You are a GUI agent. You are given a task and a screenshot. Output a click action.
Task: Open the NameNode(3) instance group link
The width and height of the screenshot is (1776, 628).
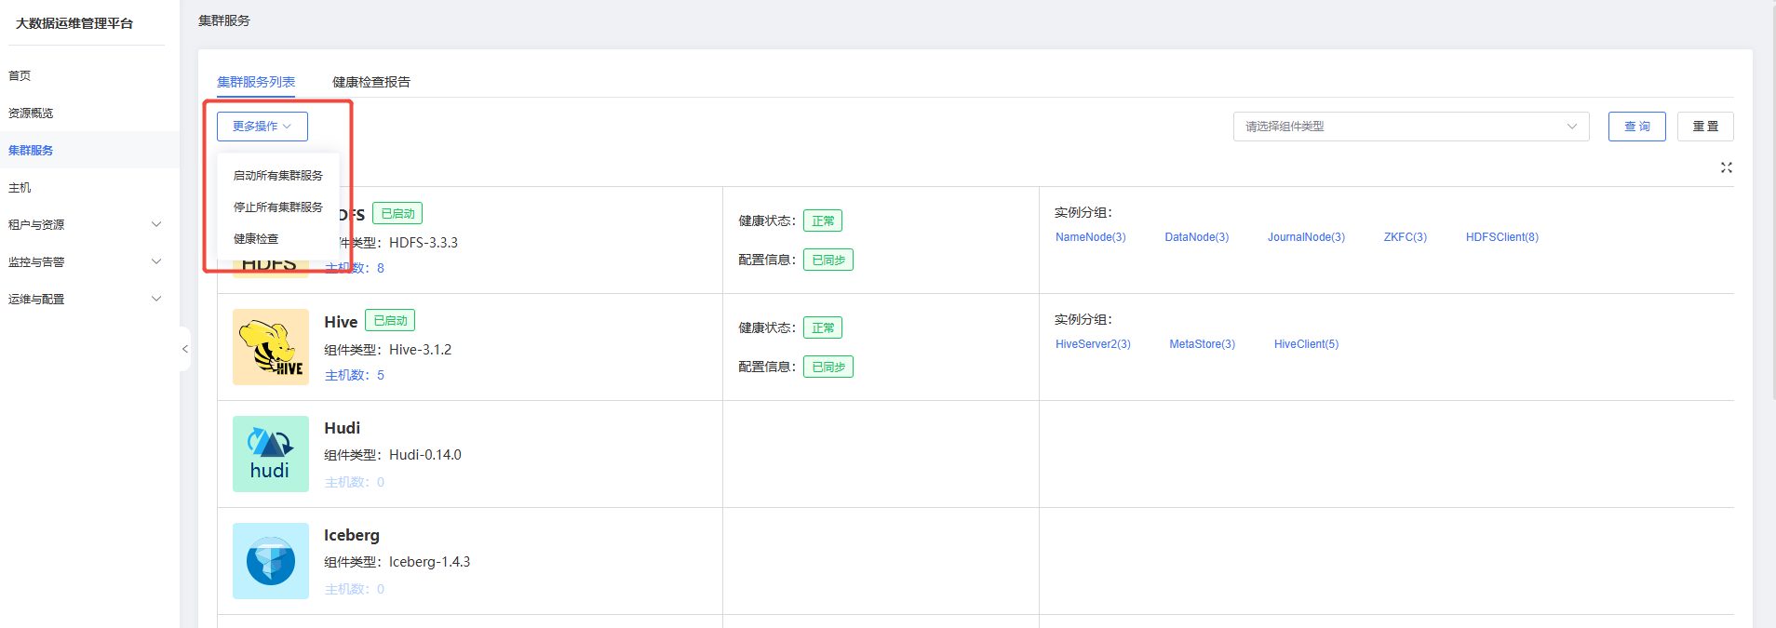pos(1090,237)
